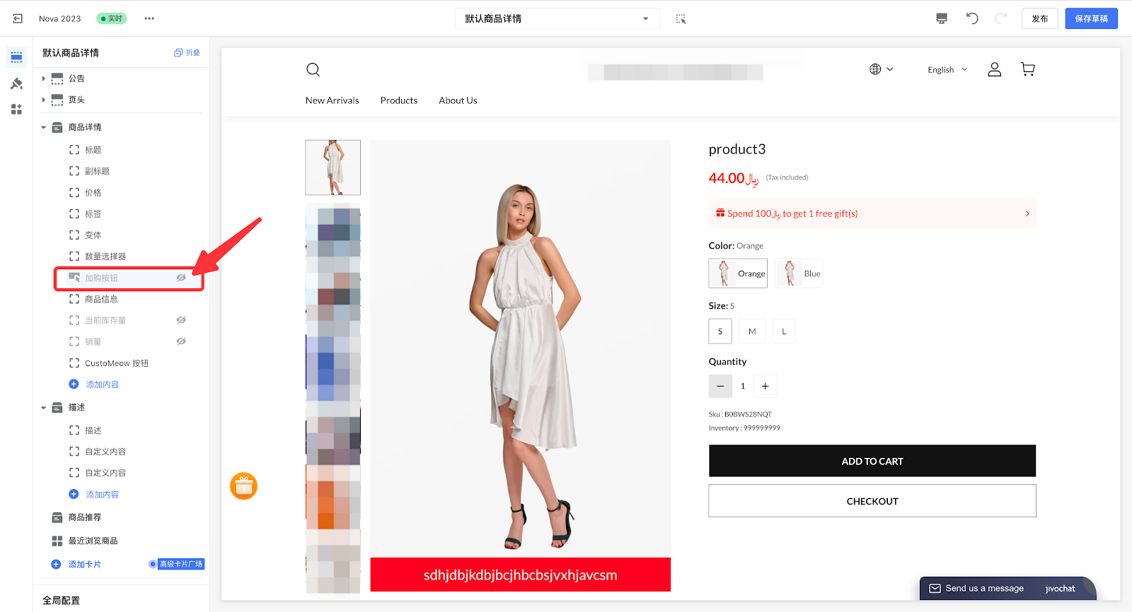Screen dimensions: 1132x612
Task: Open the desktop preview device icon
Action: pyautogui.click(x=942, y=18)
